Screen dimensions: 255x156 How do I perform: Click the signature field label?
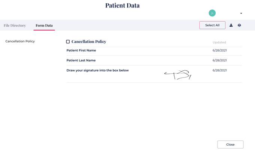[97, 70]
